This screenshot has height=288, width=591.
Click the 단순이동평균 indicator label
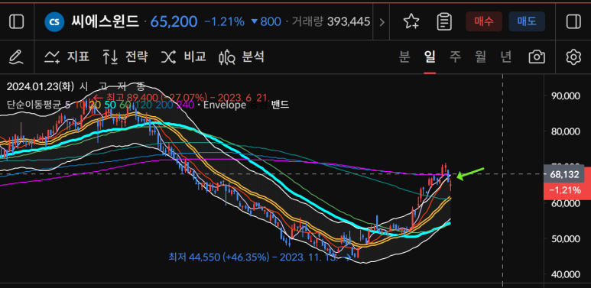(33, 105)
